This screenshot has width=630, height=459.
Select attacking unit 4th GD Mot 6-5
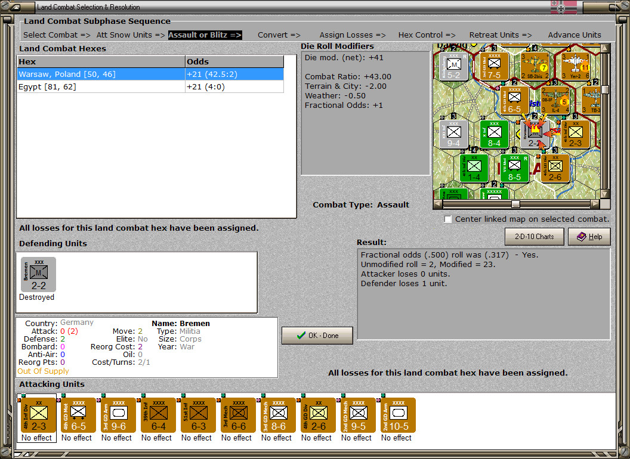78,415
